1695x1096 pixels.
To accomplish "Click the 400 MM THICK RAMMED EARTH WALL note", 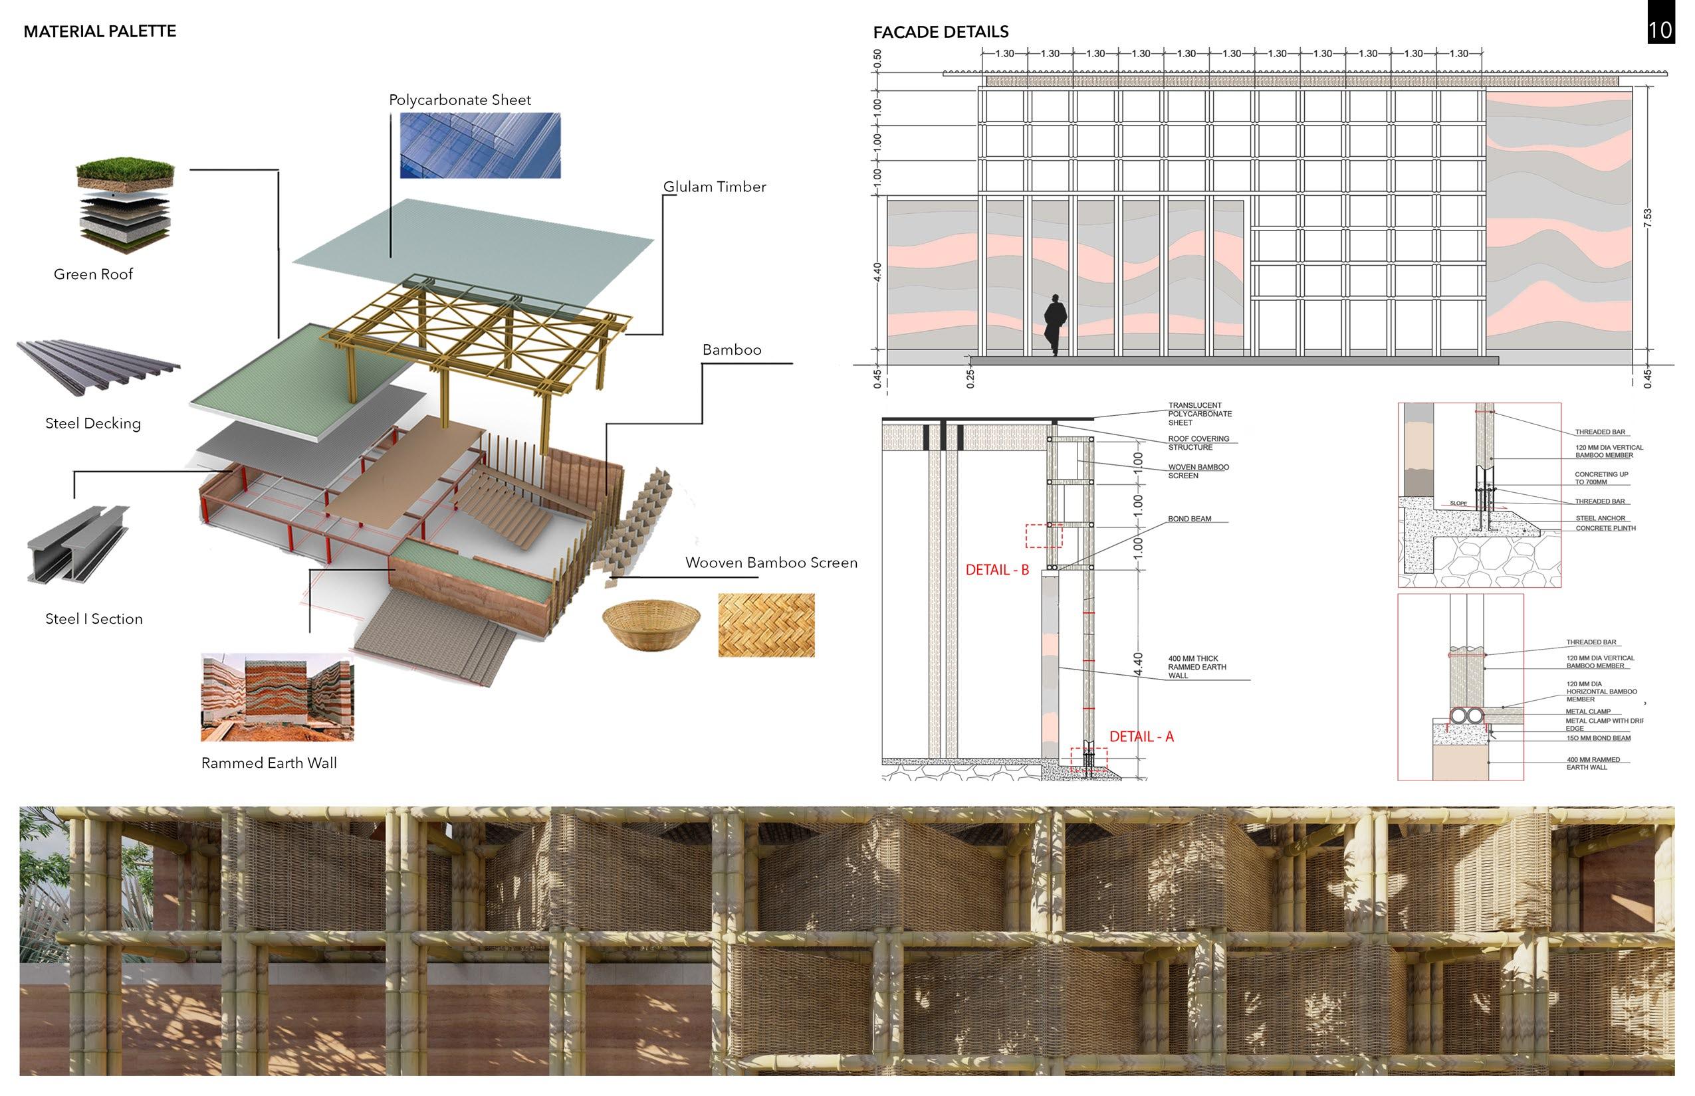I will pos(1196,668).
